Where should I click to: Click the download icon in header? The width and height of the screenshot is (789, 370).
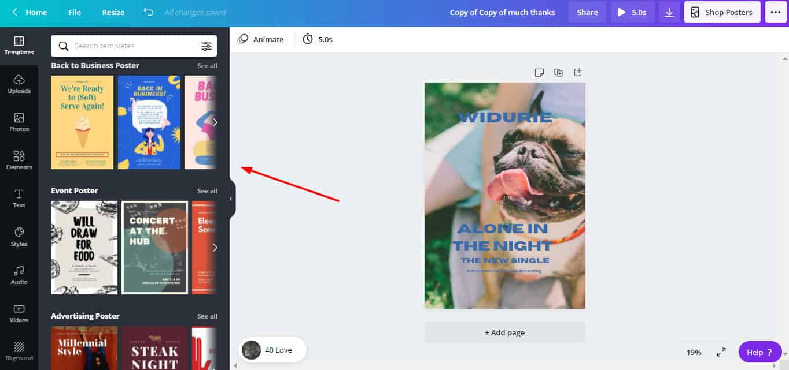point(669,12)
